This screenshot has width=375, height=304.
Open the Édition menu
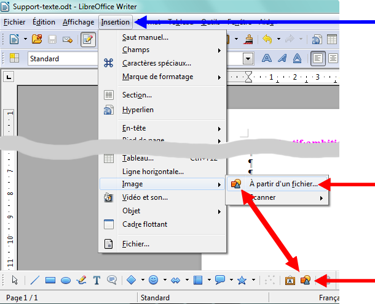(44, 22)
